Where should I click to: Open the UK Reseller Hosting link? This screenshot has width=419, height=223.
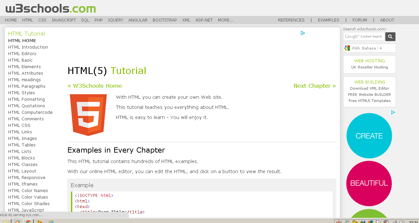pyautogui.click(x=370, y=67)
